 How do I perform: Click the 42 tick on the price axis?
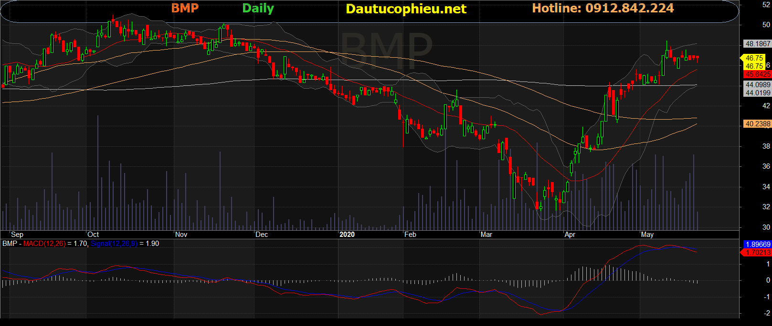click(766, 106)
